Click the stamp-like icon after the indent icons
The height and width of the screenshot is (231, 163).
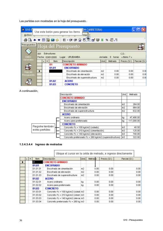pyautogui.click(x=80, y=40)
